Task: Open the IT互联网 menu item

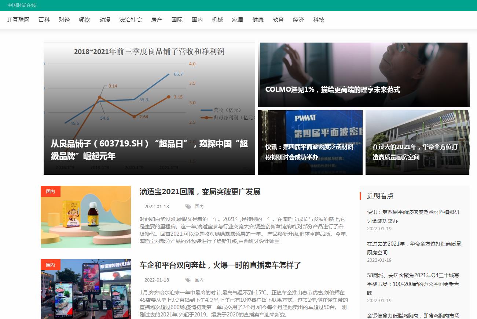Action: tap(18, 20)
